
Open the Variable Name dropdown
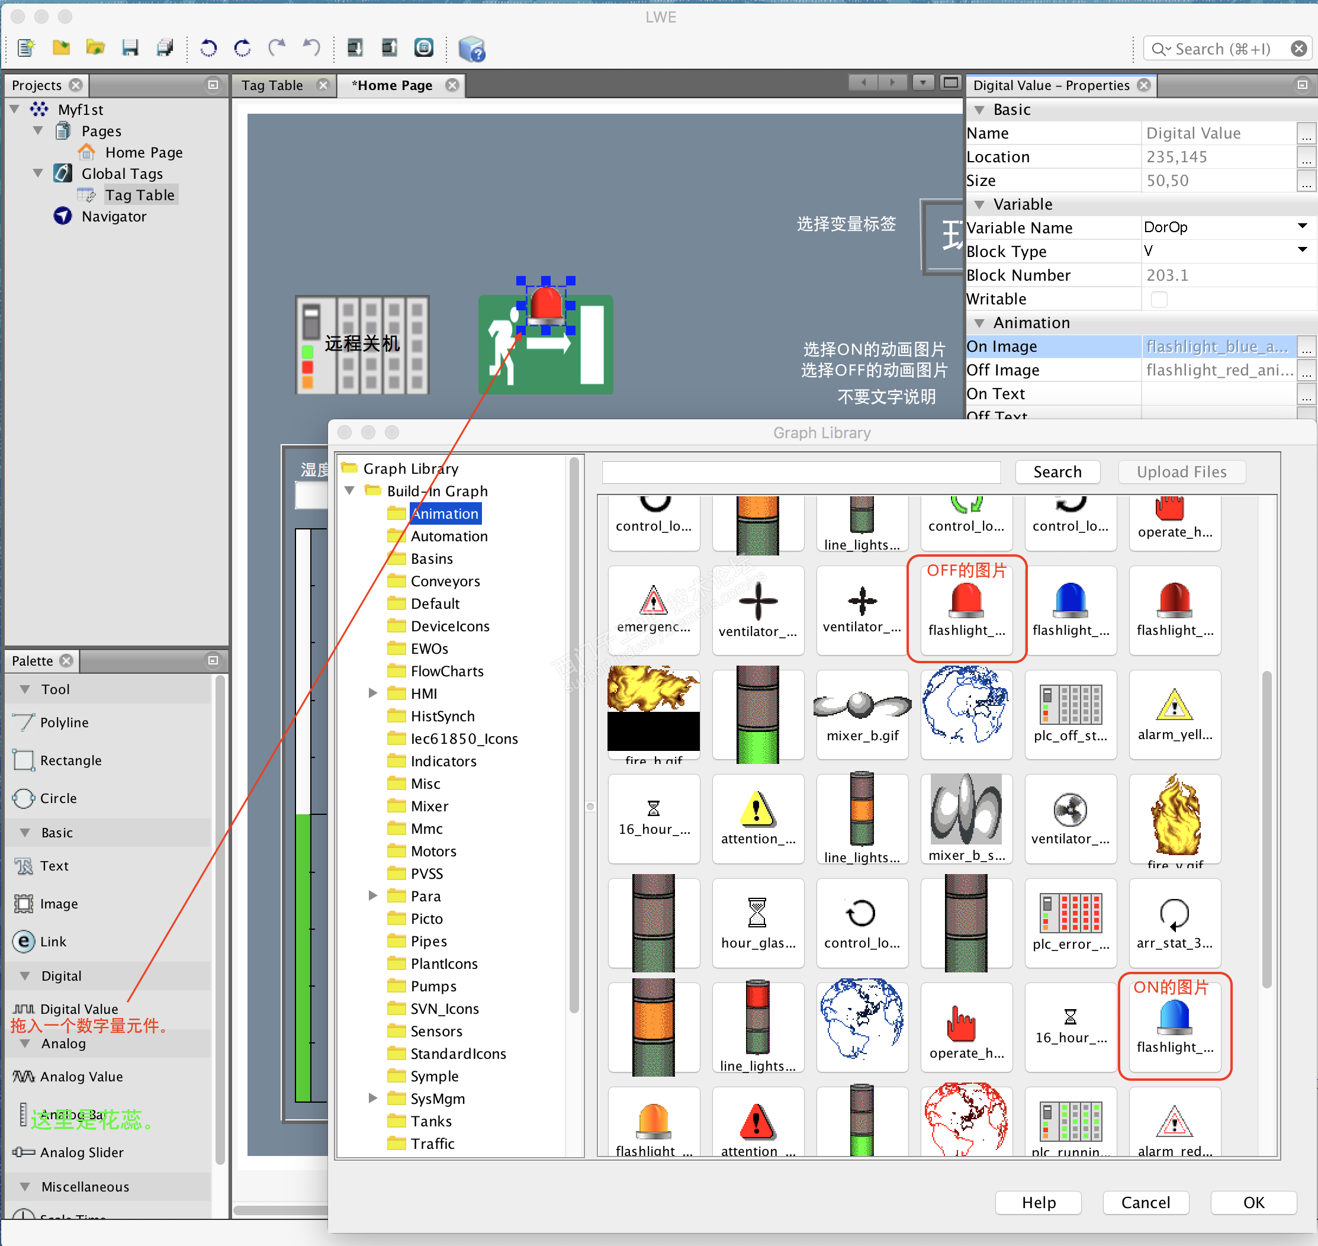(1302, 227)
